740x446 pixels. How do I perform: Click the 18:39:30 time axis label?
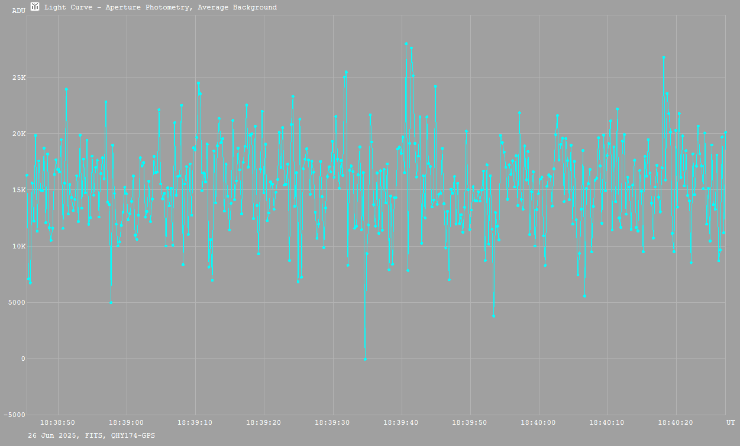(x=333, y=422)
